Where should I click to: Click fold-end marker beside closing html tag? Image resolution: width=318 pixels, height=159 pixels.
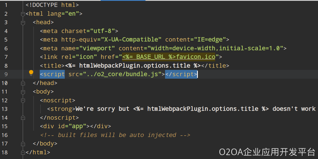23,152
